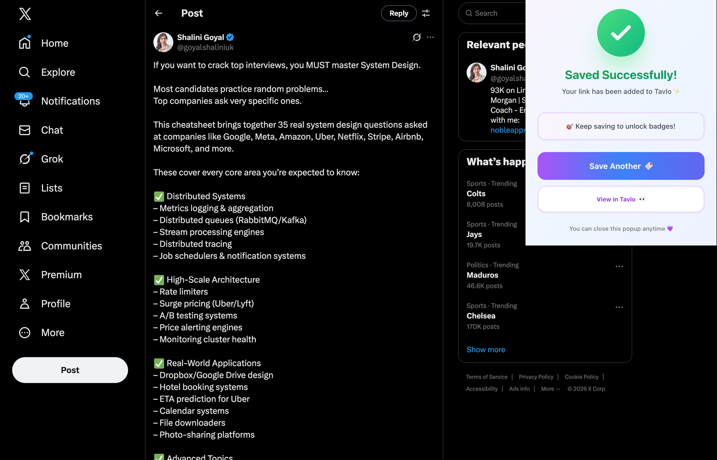Go to Profile from the sidebar
The height and width of the screenshot is (460, 717).
point(24,304)
